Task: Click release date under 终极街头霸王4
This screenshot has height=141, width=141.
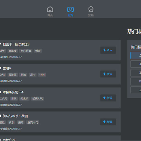Action: click(11, 105)
